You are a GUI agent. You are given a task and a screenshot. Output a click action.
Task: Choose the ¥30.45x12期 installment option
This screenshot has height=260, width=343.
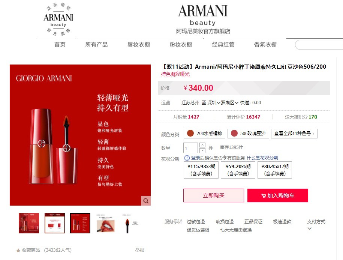(275, 170)
